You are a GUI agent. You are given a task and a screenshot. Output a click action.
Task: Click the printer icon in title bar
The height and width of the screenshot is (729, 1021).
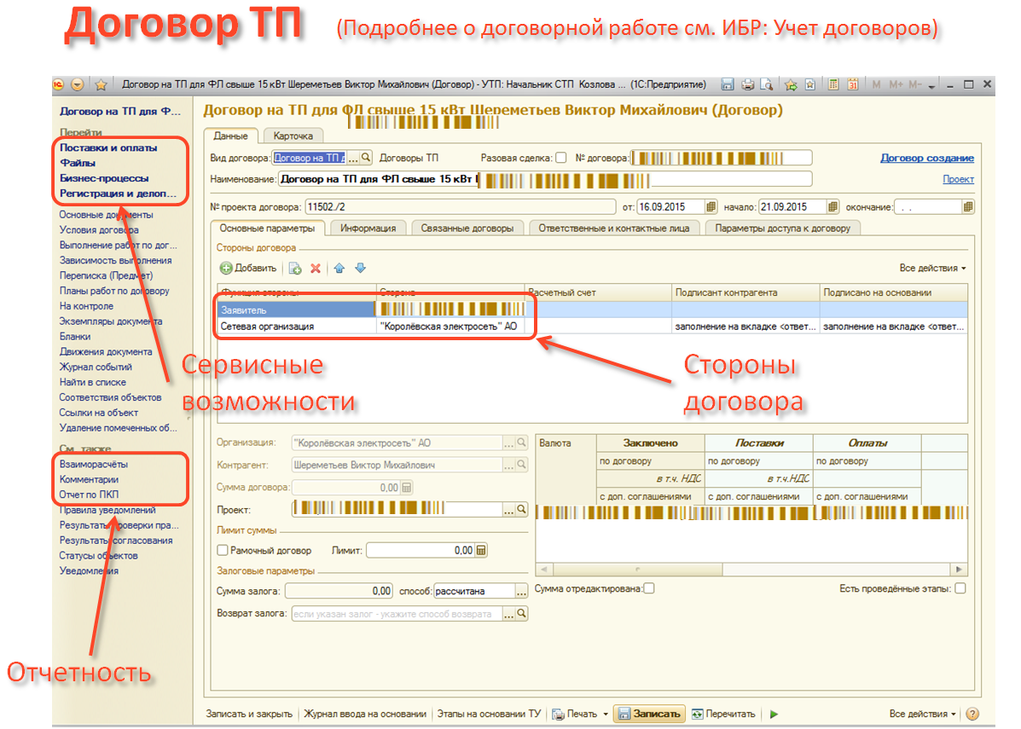747,84
